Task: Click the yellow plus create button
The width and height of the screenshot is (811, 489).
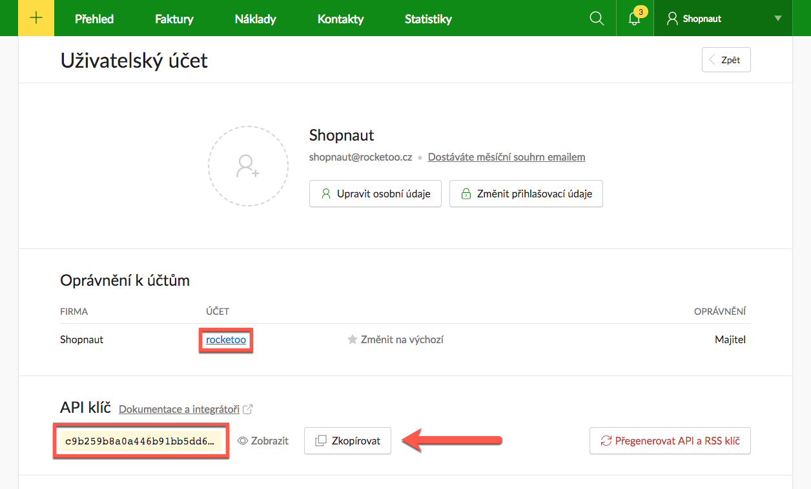Action: 36,18
